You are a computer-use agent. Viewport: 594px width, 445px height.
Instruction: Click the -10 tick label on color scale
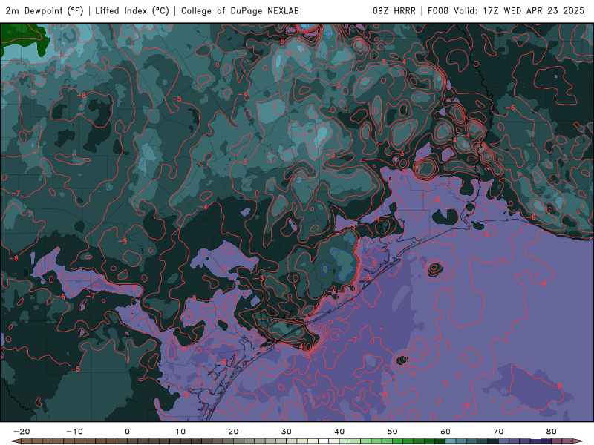[x=74, y=432]
